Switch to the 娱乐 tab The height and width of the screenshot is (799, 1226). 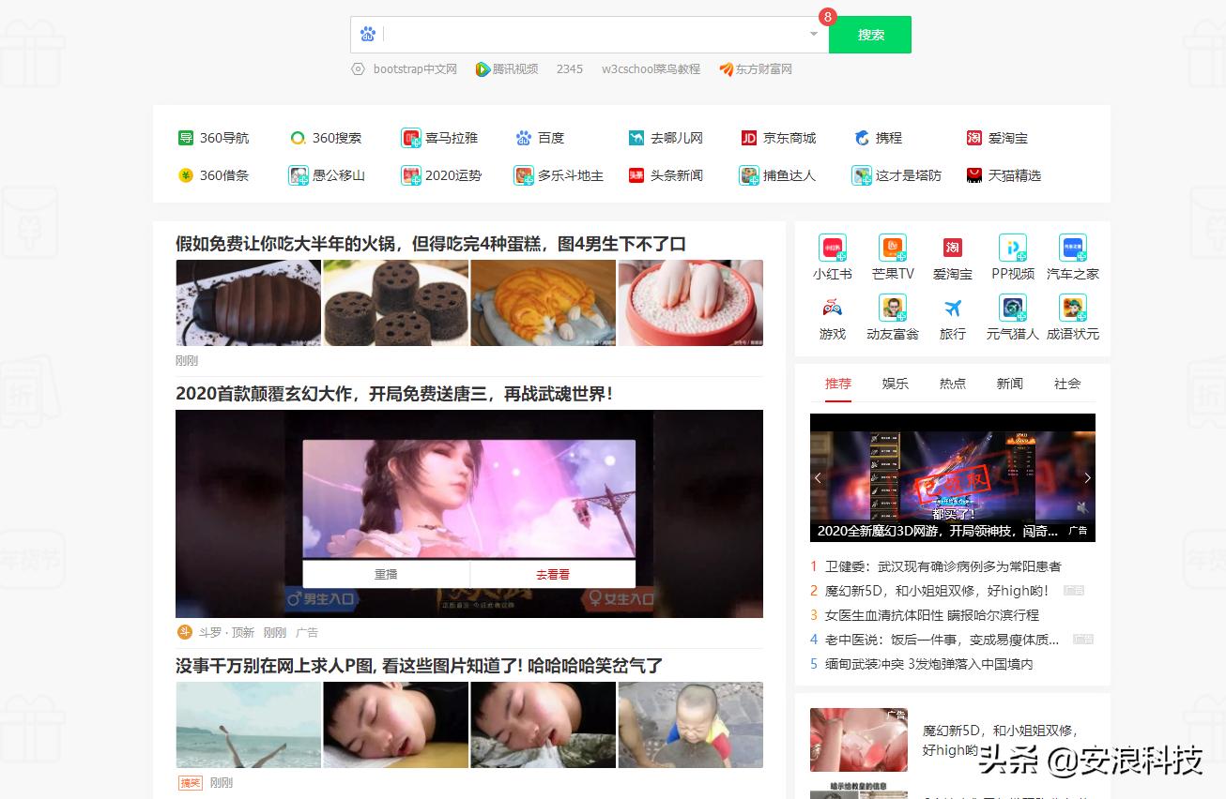click(895, 383)
